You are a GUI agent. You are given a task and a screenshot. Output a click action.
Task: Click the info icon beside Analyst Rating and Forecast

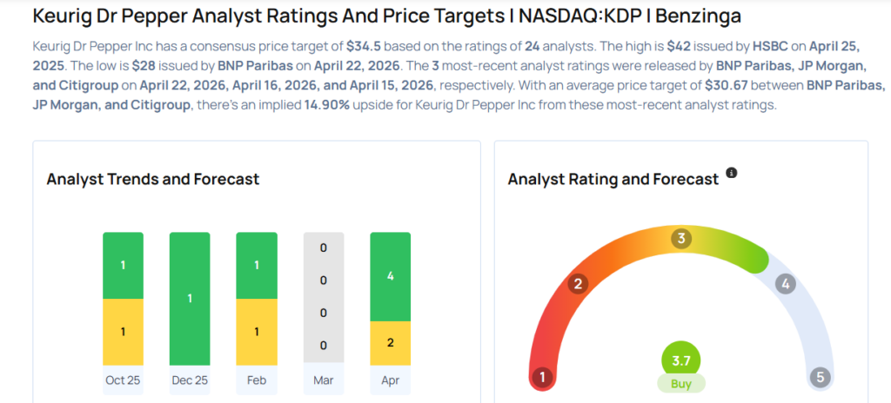pos(732,174)
